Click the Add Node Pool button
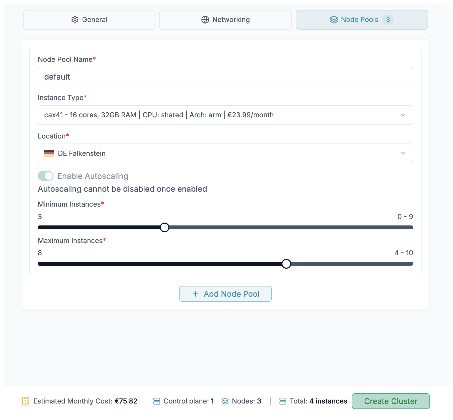 coord(225,294)
